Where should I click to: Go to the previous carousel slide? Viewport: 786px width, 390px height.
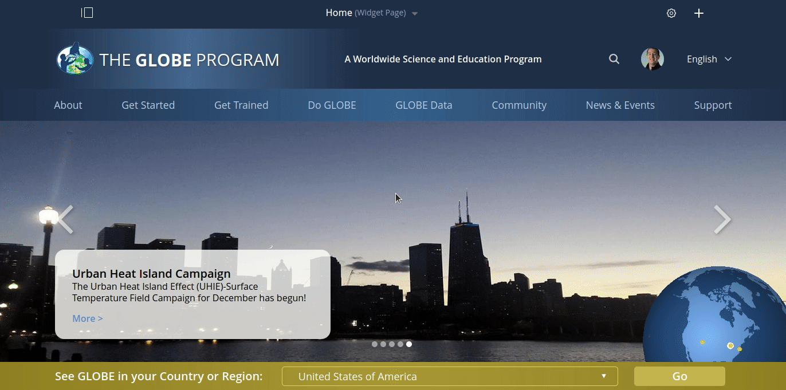click(65, 219)
